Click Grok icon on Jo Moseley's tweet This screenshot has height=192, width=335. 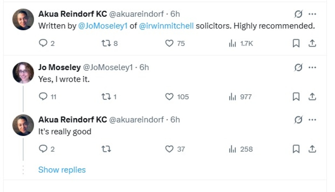click(x=298, y=67)
